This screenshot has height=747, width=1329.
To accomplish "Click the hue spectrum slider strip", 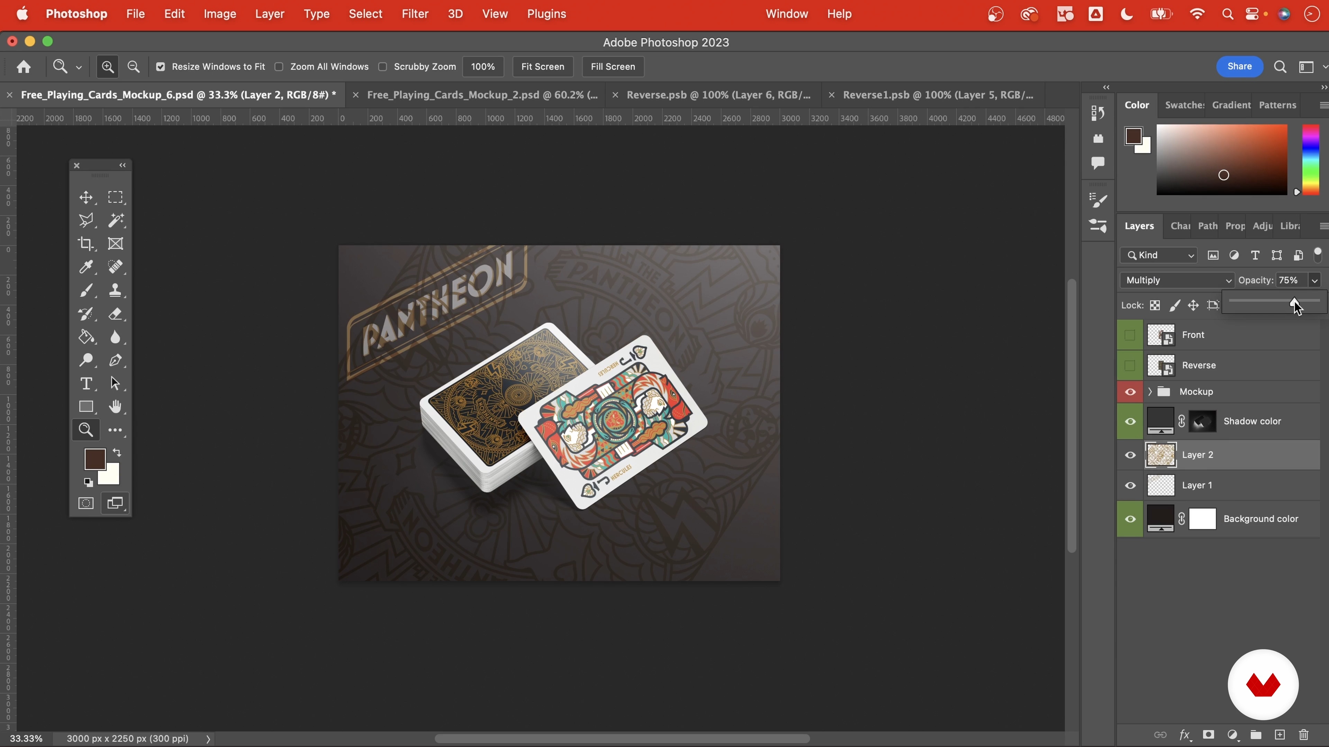I will [x=1310, y=160].
